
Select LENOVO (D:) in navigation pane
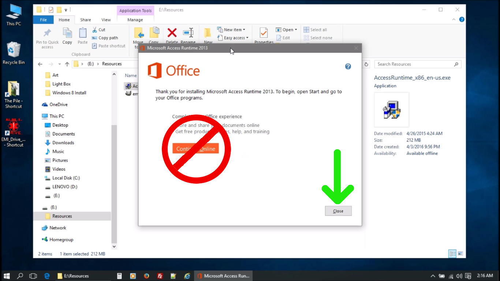(61, 187)
